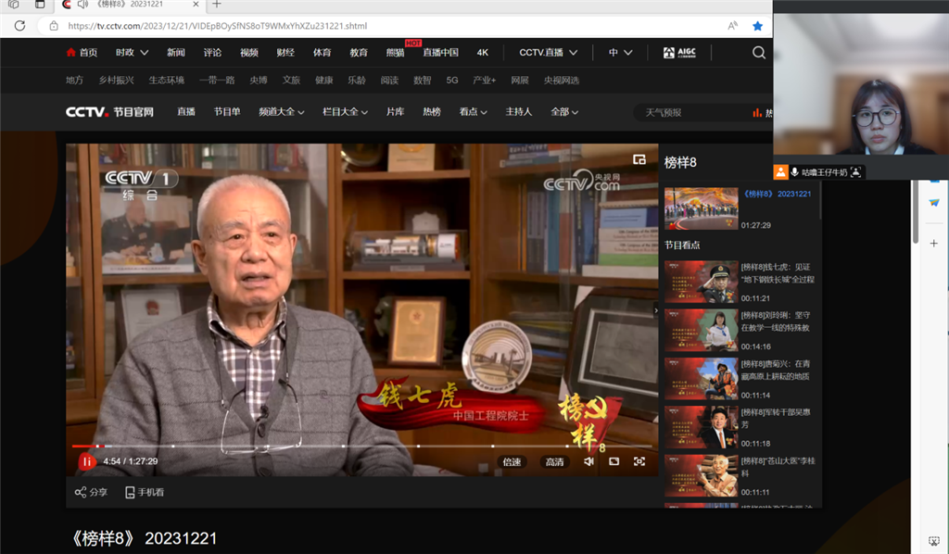Open 手机看 phone viewing option
Screen dimensions: 949x554
[144, 492]
